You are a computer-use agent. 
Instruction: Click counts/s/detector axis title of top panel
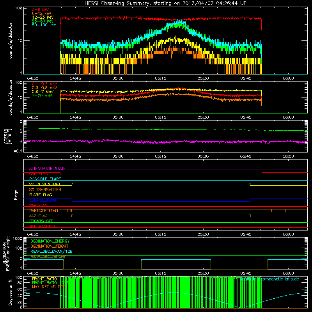tap(10, 41)
